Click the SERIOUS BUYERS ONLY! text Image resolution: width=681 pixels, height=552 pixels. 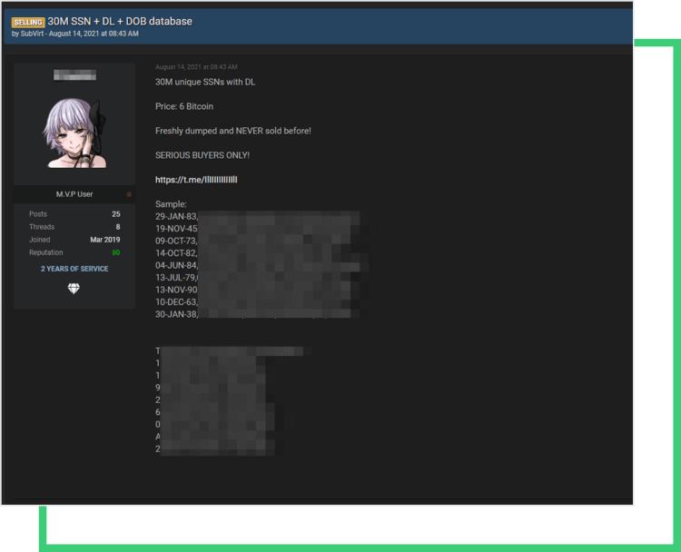pos(202,155)
